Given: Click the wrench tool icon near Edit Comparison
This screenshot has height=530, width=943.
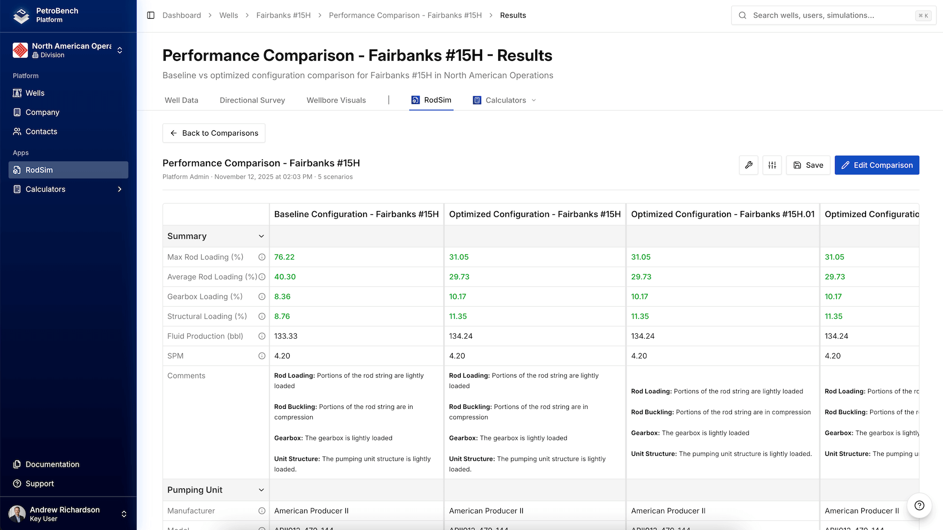Looking at the screenshot, I should (x=748, y=165).
